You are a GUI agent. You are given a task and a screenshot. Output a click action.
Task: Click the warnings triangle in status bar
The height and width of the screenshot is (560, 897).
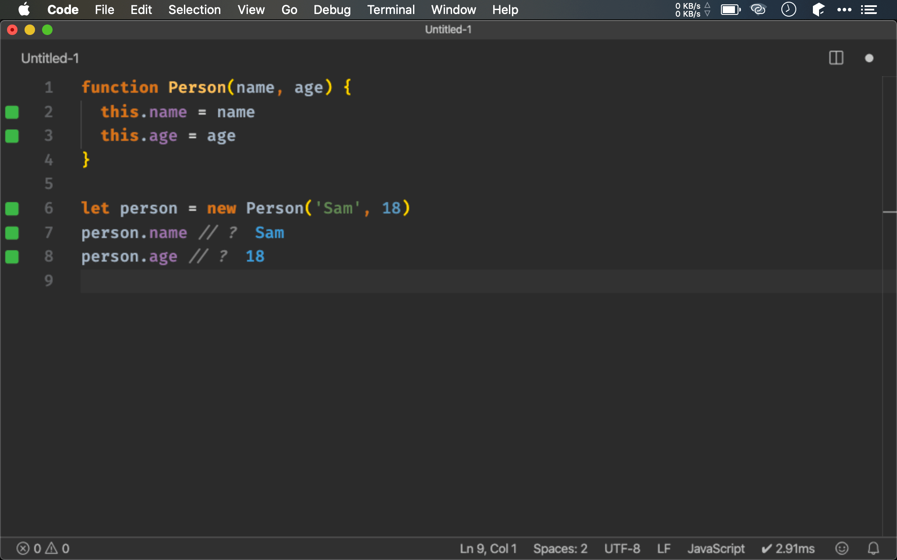pyautogui.click(x=52, y=548)
